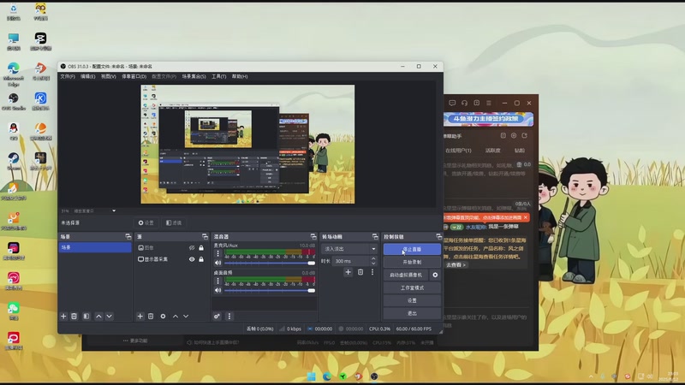Pop out the Scene Transitions dock icon
This screenshot has height=385, width=685.
click(x=375, y=236)
